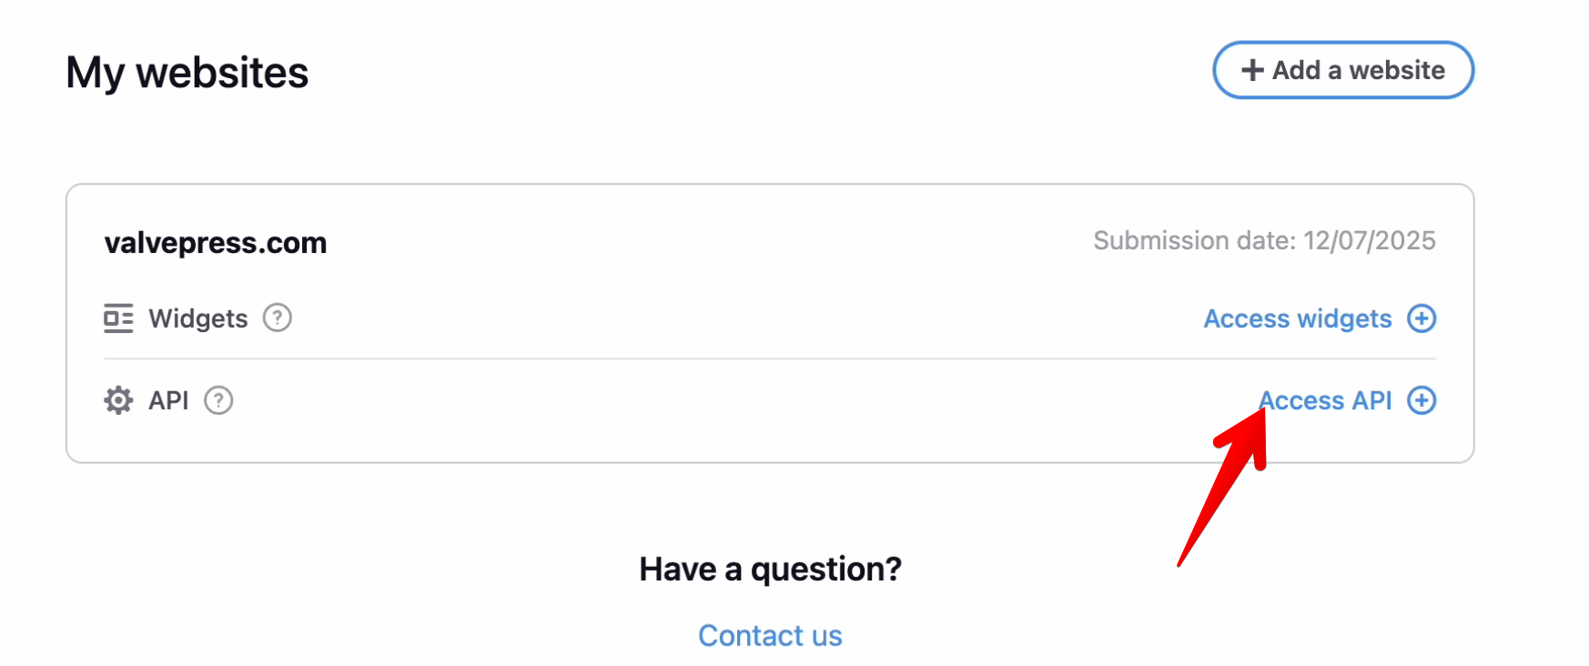The image size is (1589, 666).
Task: Click the divider between Widgets and API
Action: [x=770, y=358]
